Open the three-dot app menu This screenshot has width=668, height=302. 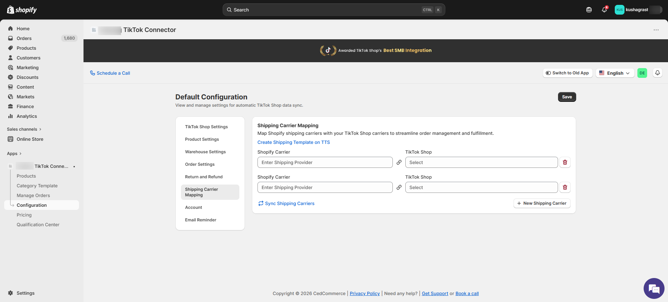pyautogui.click(x=656, y=30)
